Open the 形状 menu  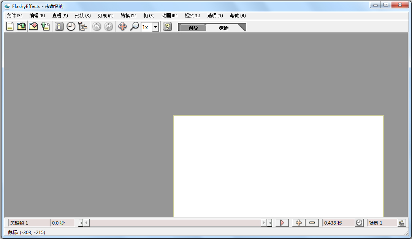82,16
